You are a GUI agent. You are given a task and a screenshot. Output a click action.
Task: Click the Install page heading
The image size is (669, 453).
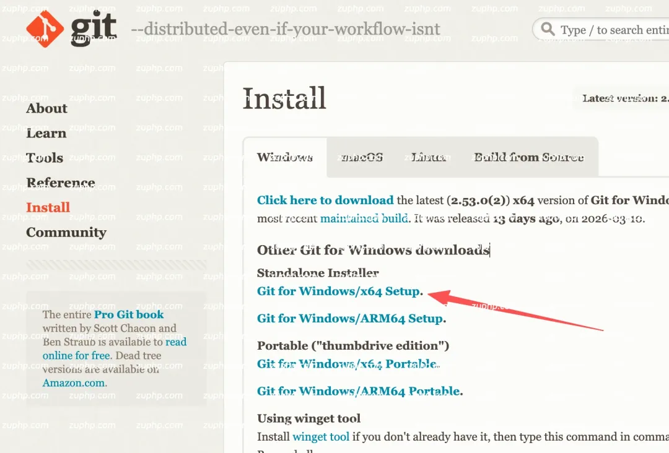[284, 98]
